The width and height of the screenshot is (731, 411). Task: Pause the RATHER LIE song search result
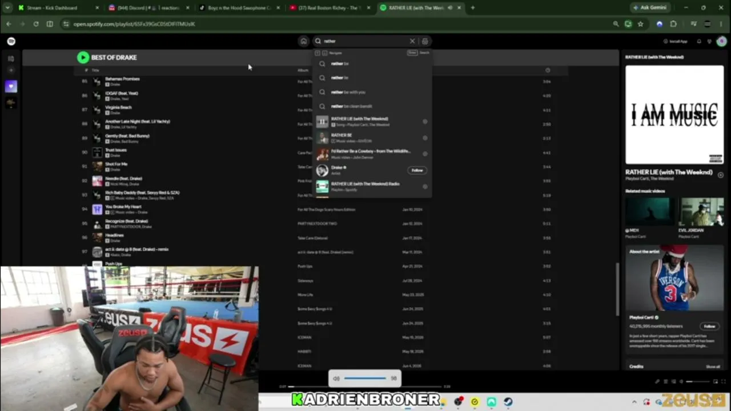[322, 122]
